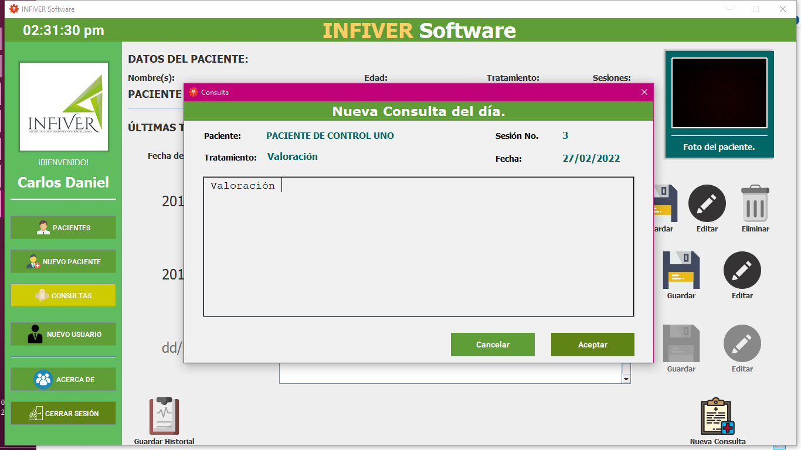This screenshot has height=450, width=801.
Task: Click the grayed-out Editar pencil icon
Action: (x=742, y=343)
